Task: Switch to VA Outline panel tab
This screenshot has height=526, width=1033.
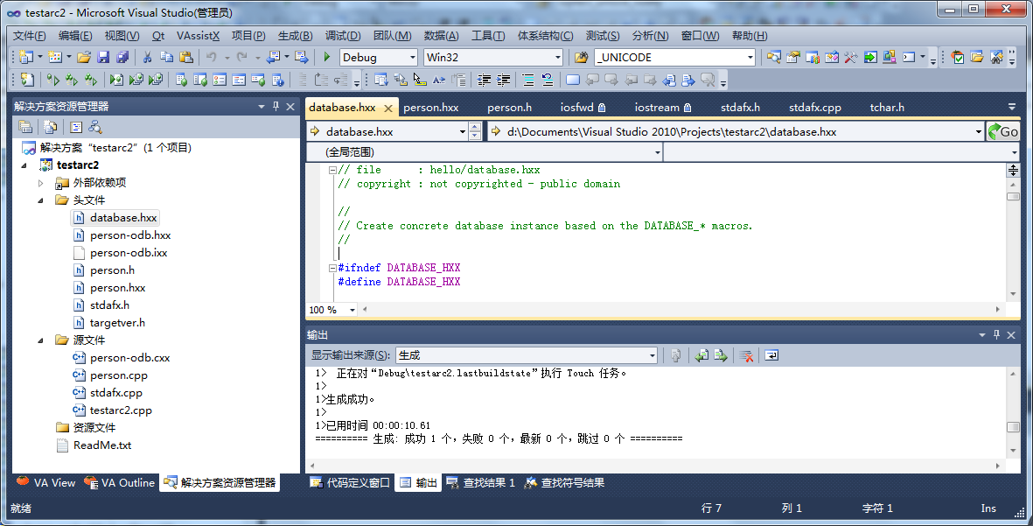Action: coord(120,483)
